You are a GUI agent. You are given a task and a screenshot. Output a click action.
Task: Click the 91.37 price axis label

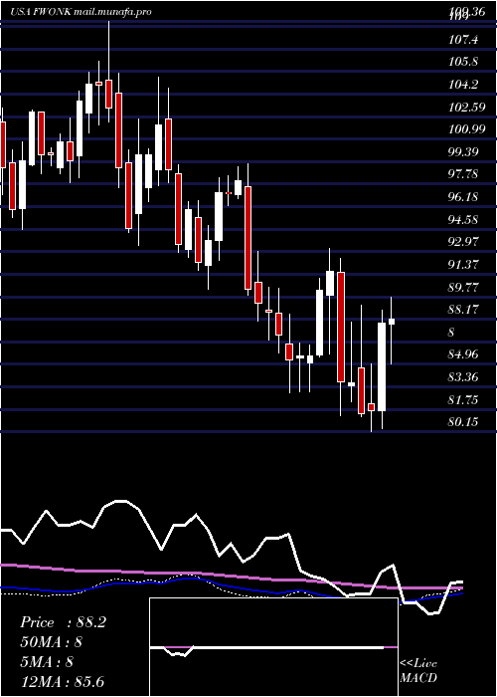[x=463, y=265]
